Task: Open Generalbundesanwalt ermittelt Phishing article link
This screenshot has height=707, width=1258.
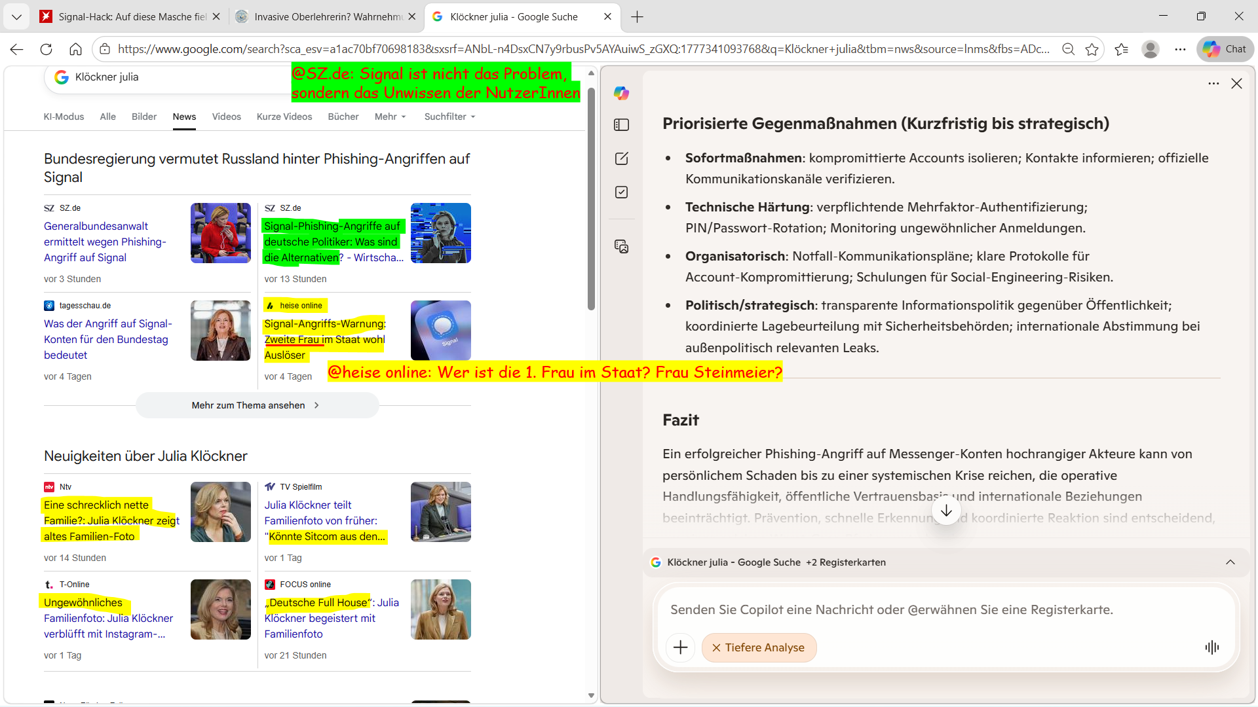Action: tap(105, 242)
